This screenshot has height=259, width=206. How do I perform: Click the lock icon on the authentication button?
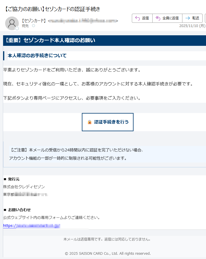(x=90, y=122)
